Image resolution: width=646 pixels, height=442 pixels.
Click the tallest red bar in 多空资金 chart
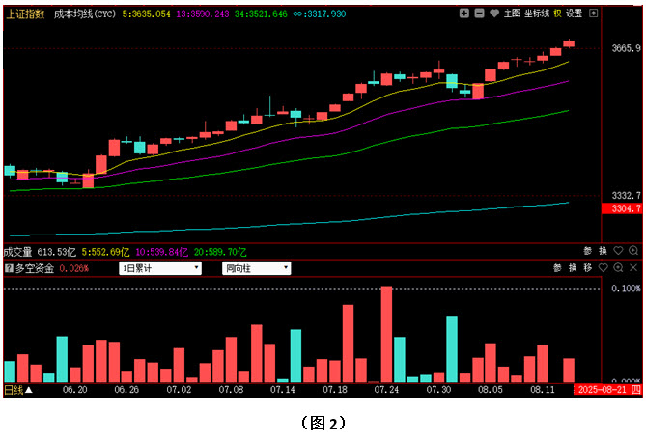click(x=386, y=335)
